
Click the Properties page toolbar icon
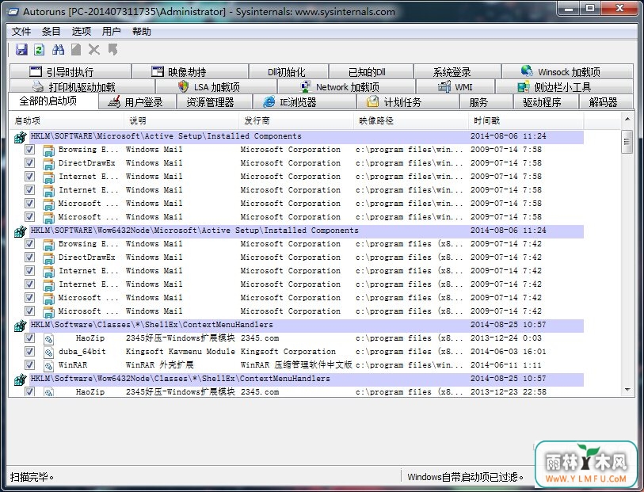[x=76, y=50]
